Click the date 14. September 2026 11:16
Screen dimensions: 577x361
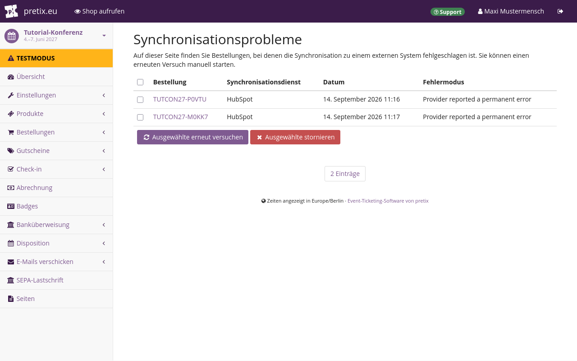coord(362,99)
